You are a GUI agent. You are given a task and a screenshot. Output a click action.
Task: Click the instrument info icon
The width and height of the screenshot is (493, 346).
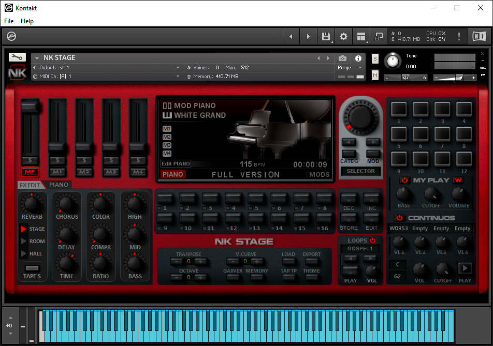point(358,58)
